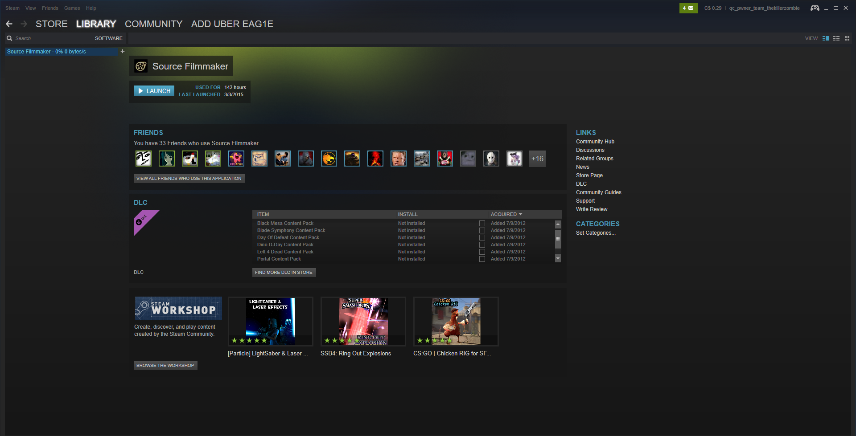Click Browse the Workshop button

165,366
